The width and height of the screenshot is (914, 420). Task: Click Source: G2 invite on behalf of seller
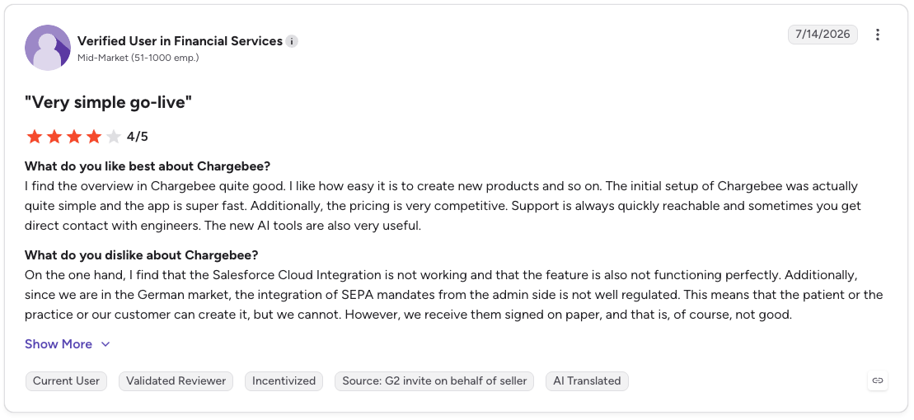point(434,381)
